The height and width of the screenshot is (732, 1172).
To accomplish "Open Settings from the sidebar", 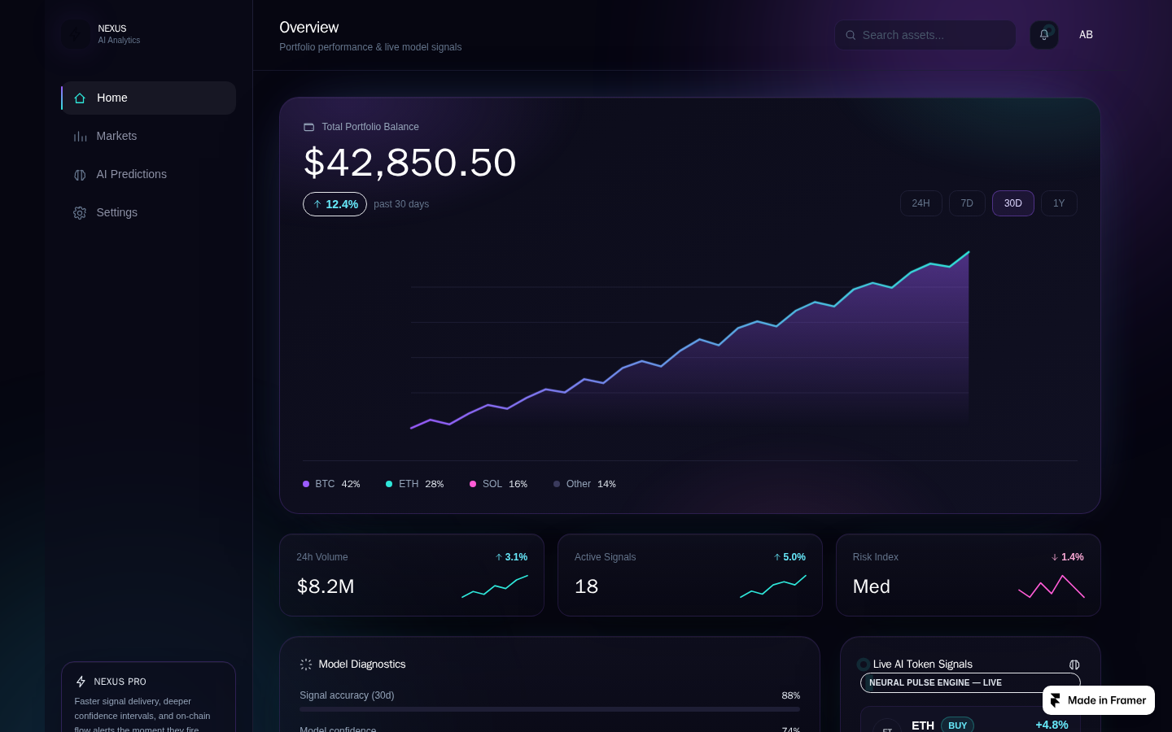I will pyautogui.click(x=148, y=212).
